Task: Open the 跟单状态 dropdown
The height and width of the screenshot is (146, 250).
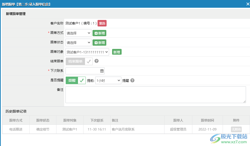Action: 78,42
